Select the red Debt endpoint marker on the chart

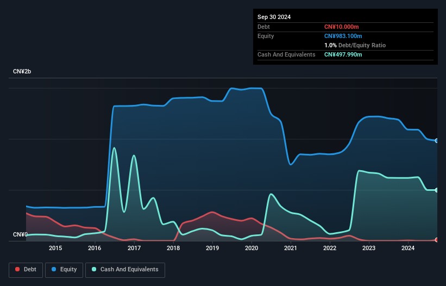pos(437,240)
